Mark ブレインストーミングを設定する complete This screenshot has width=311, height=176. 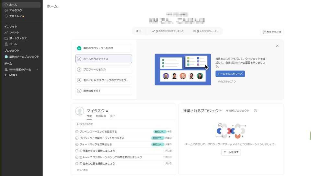click(77, 132)
